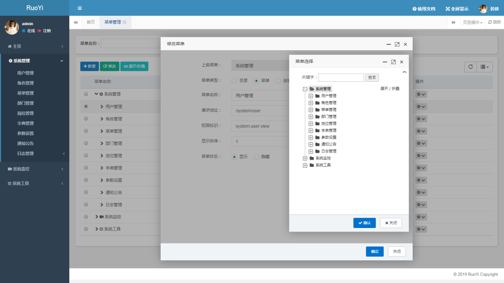Click the table refresh icon button
The image size is (504, 283).
(471, 67)
